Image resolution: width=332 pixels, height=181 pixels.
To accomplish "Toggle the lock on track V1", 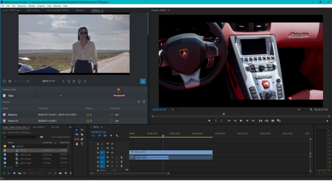I will pyautogui.click(x=98, y=152).
